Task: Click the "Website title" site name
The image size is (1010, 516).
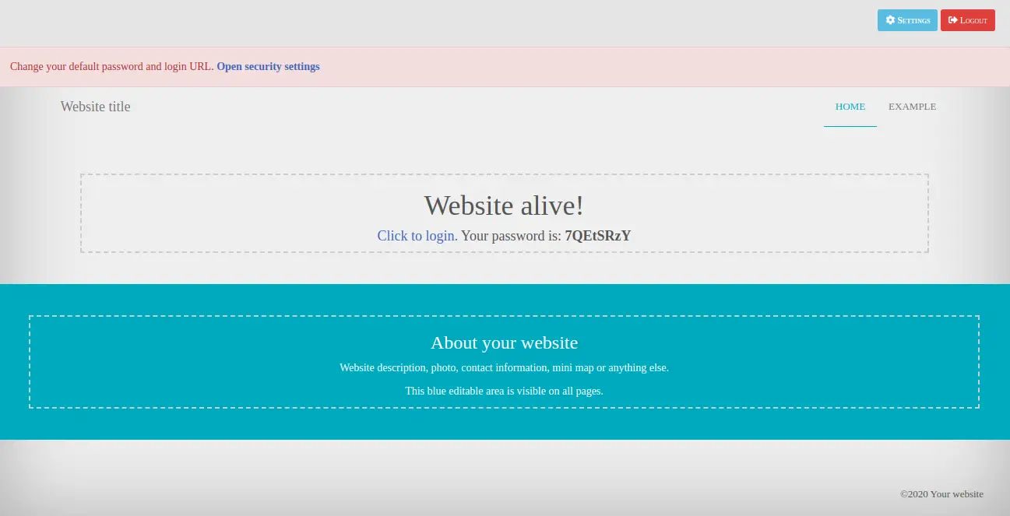Action: click(x=96, y=107)
